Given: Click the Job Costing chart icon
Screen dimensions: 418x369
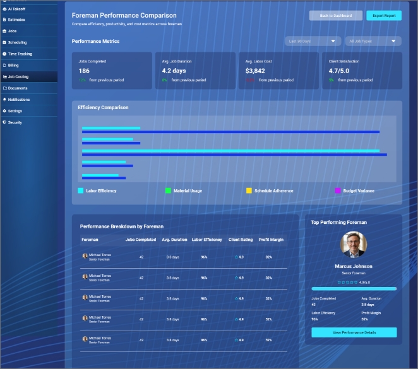Looking at the screenshot, I should click(x=5, y=77).
